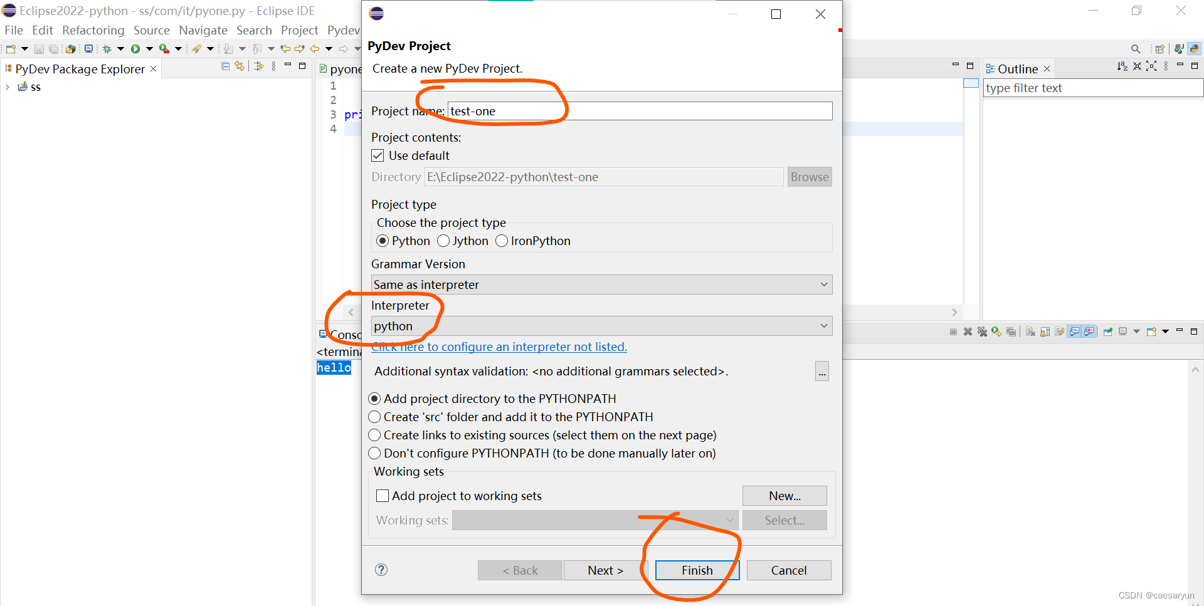The image size is (1204, 606).
Task: Click the editor horizontal scrollbar right arrow
Action: pyautogui.click(x=954, y=312)
